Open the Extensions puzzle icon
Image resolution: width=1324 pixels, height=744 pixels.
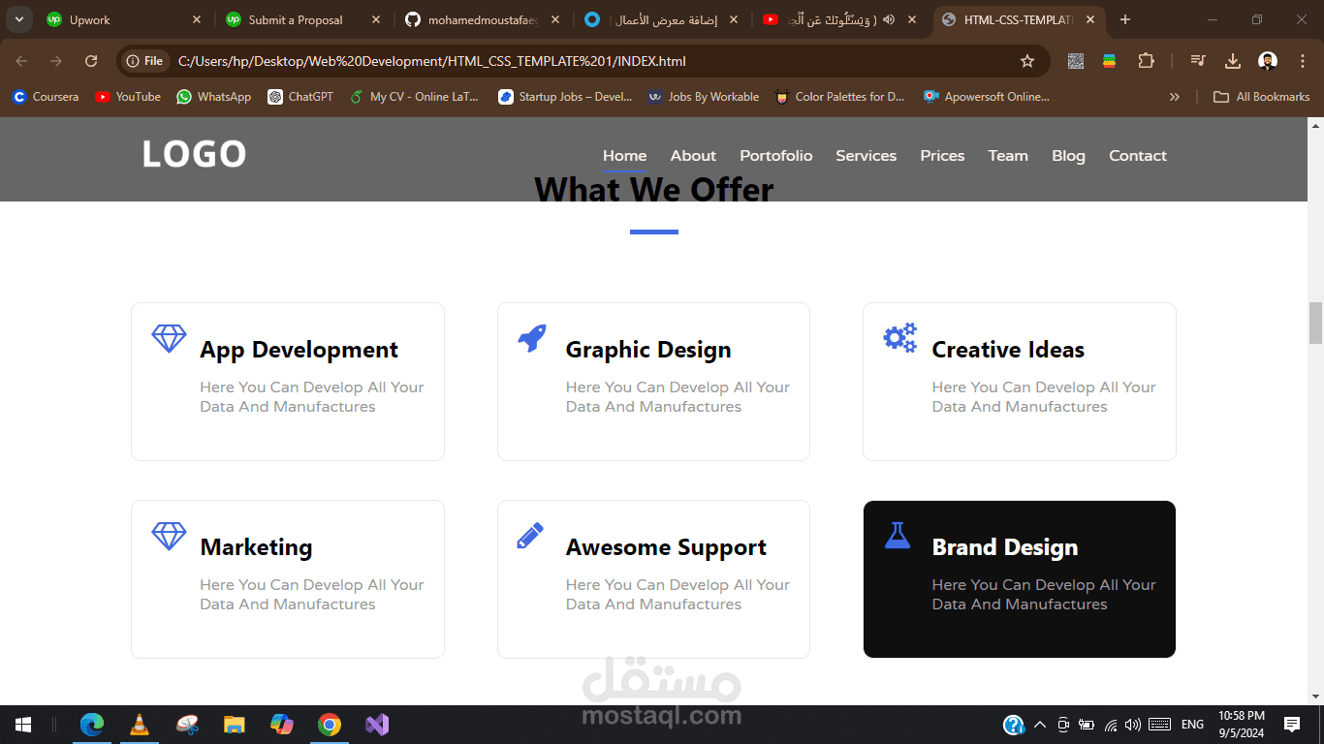tap(1146, 61)
